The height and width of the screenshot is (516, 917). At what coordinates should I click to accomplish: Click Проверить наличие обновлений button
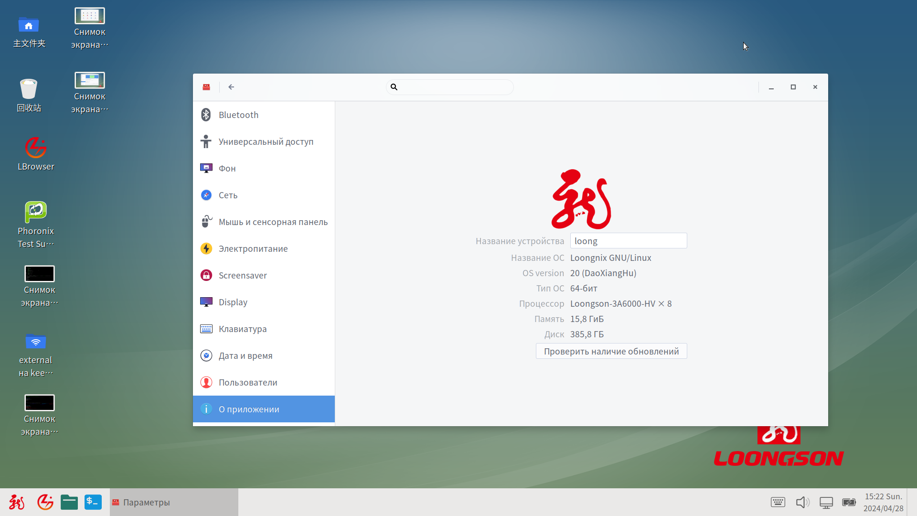[611, 351]
